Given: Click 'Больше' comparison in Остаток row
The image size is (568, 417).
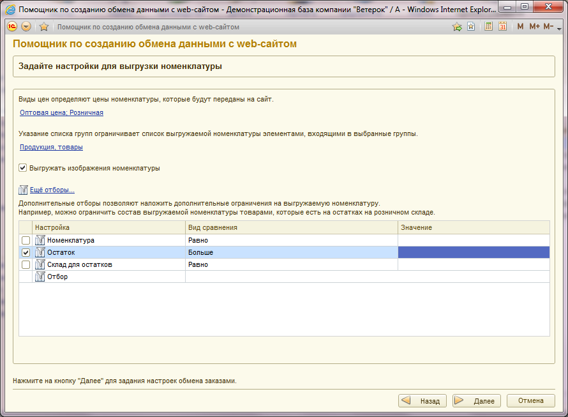Looking at the screenshot, I should 200,252.
